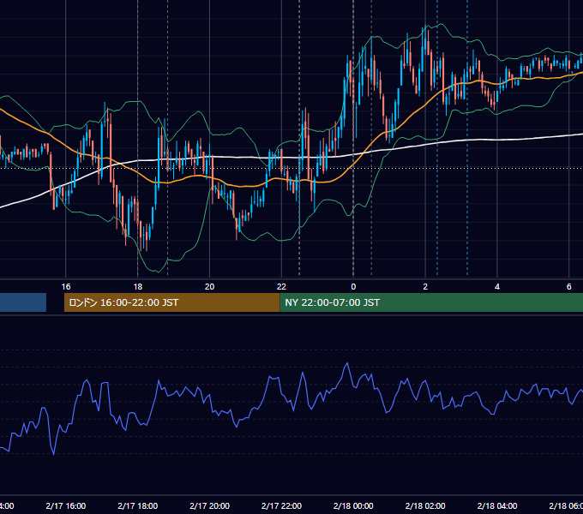Click the 4 hour label on the chart axis
583x514 pixels.
pyautogui.click(x=497, y=287)
